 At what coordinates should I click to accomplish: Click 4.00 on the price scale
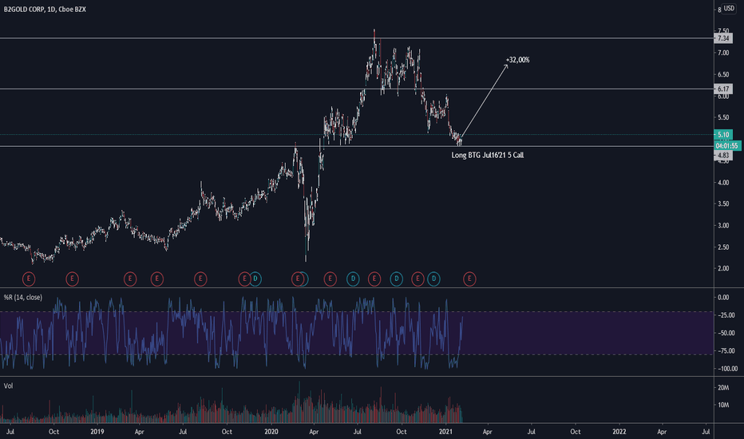click(x=723, y=183)
